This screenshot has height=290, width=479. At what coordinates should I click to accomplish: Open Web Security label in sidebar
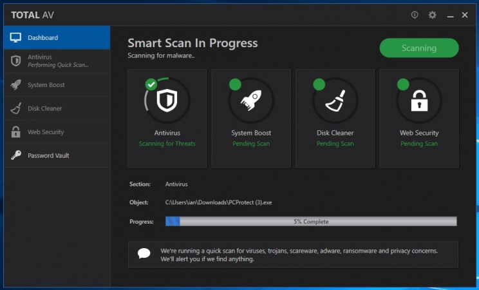(x=46, y=132)
